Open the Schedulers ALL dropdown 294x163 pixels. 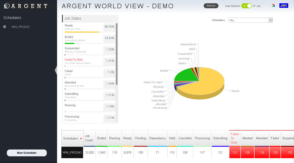point(251,20)
